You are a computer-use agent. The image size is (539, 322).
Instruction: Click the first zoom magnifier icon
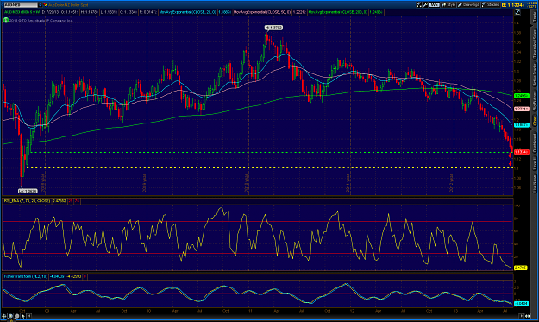[x=10, y=316]
